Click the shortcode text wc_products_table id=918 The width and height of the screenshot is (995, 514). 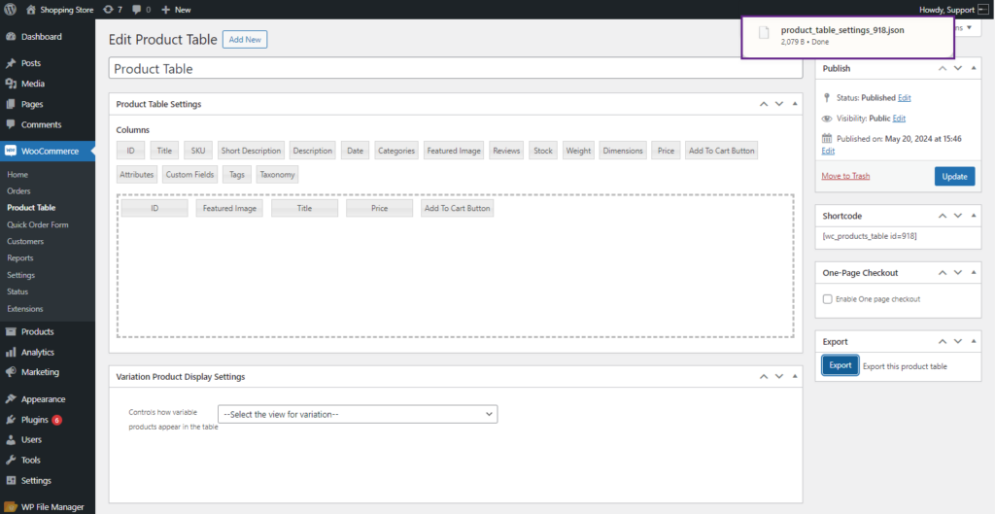(870, 236)
